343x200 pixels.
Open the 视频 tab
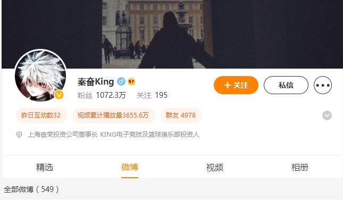point(215,168)
